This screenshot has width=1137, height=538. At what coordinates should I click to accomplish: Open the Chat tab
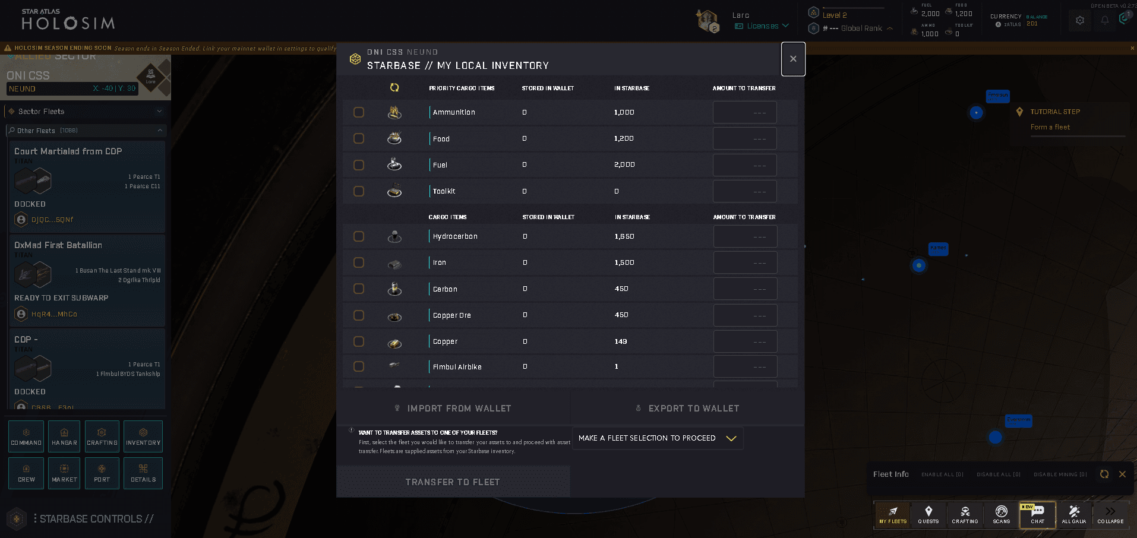1037,515
